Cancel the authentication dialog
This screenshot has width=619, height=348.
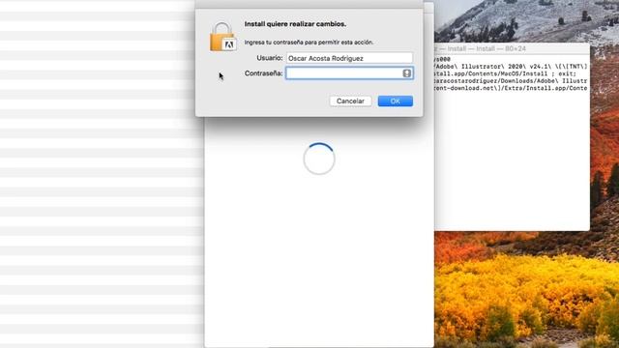click(350, 101)
